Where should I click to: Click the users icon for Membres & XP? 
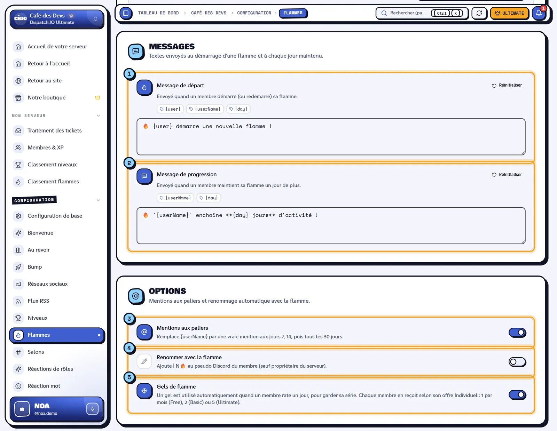click(18, 147)
